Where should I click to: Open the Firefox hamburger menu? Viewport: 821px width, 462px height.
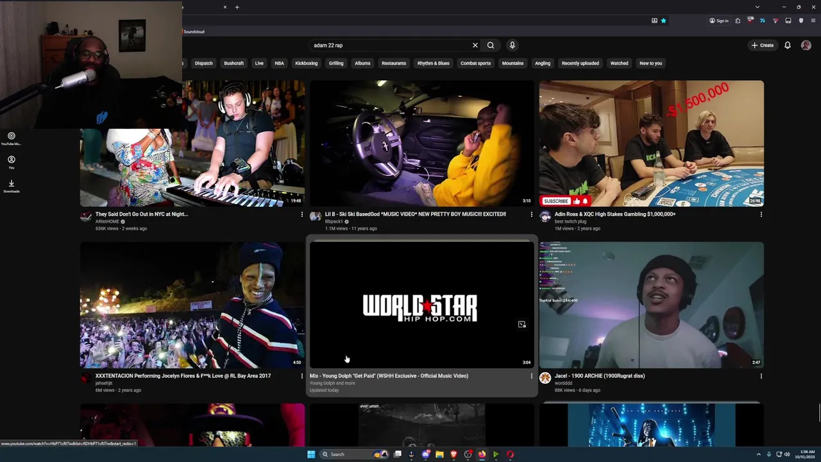[x=812, y=21]
